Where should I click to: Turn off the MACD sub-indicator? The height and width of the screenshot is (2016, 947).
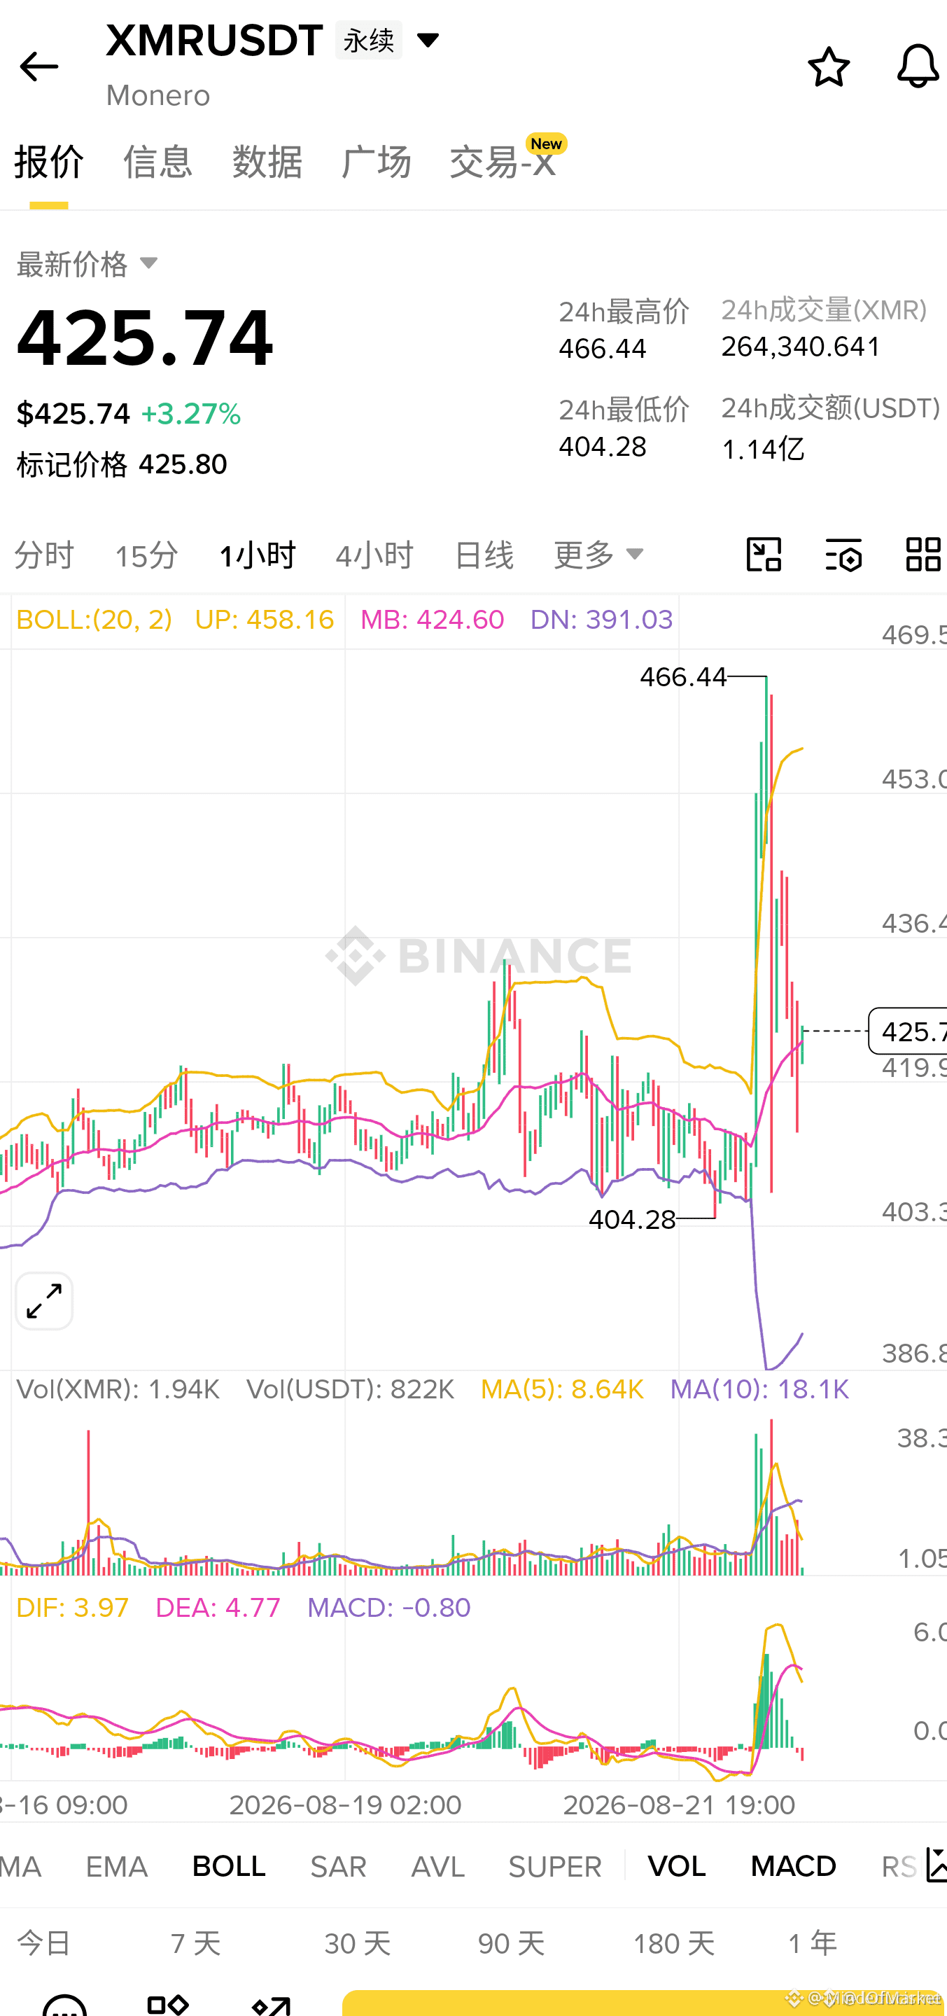pyautogui.click(x=794, y=1867)
